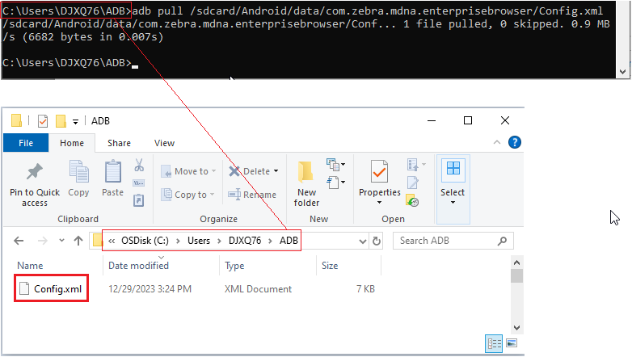632x357 pixels.
Task: Open Properties using the checkmark icon
Action: (x=379, y=172)
